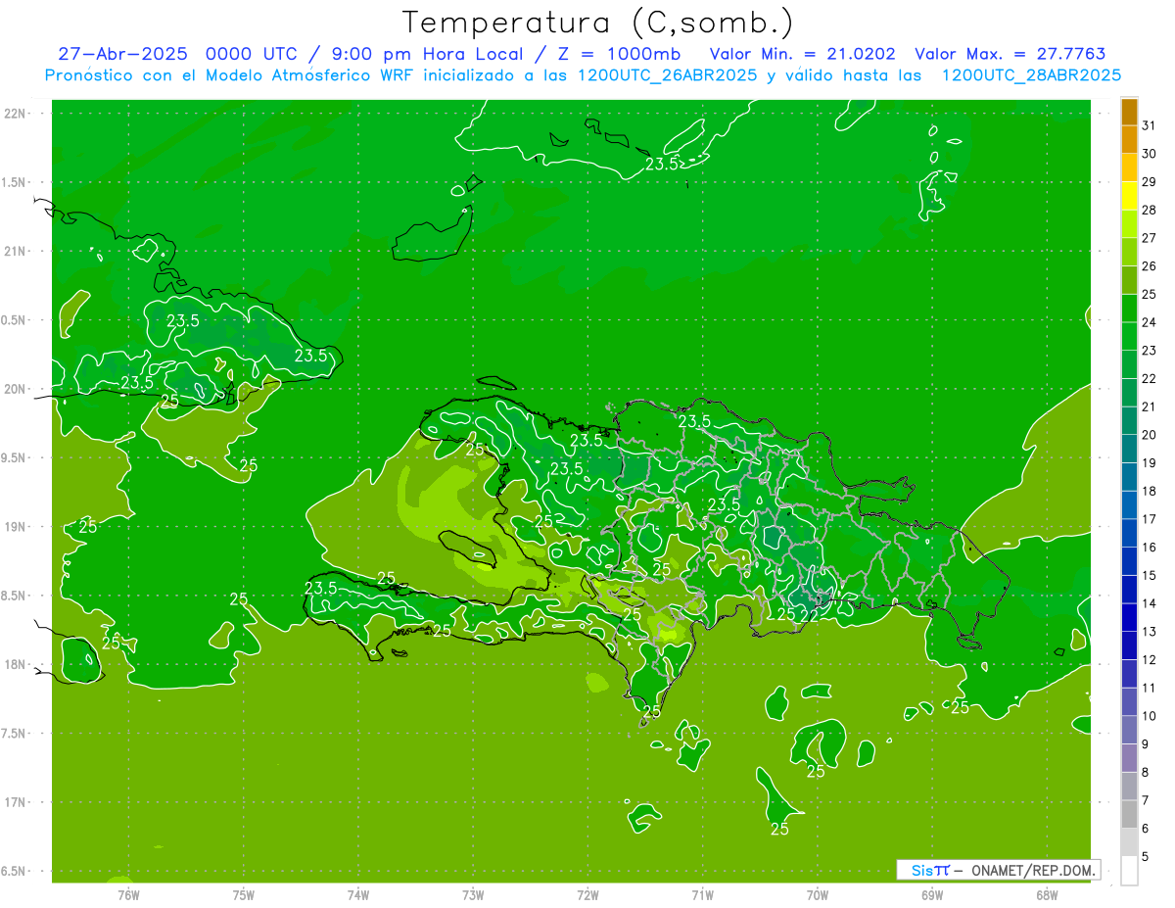Click the 72W longitude axis label
Image resolution: width=1175 pixels, height=908 pixels.
click(x=587, y=894)
